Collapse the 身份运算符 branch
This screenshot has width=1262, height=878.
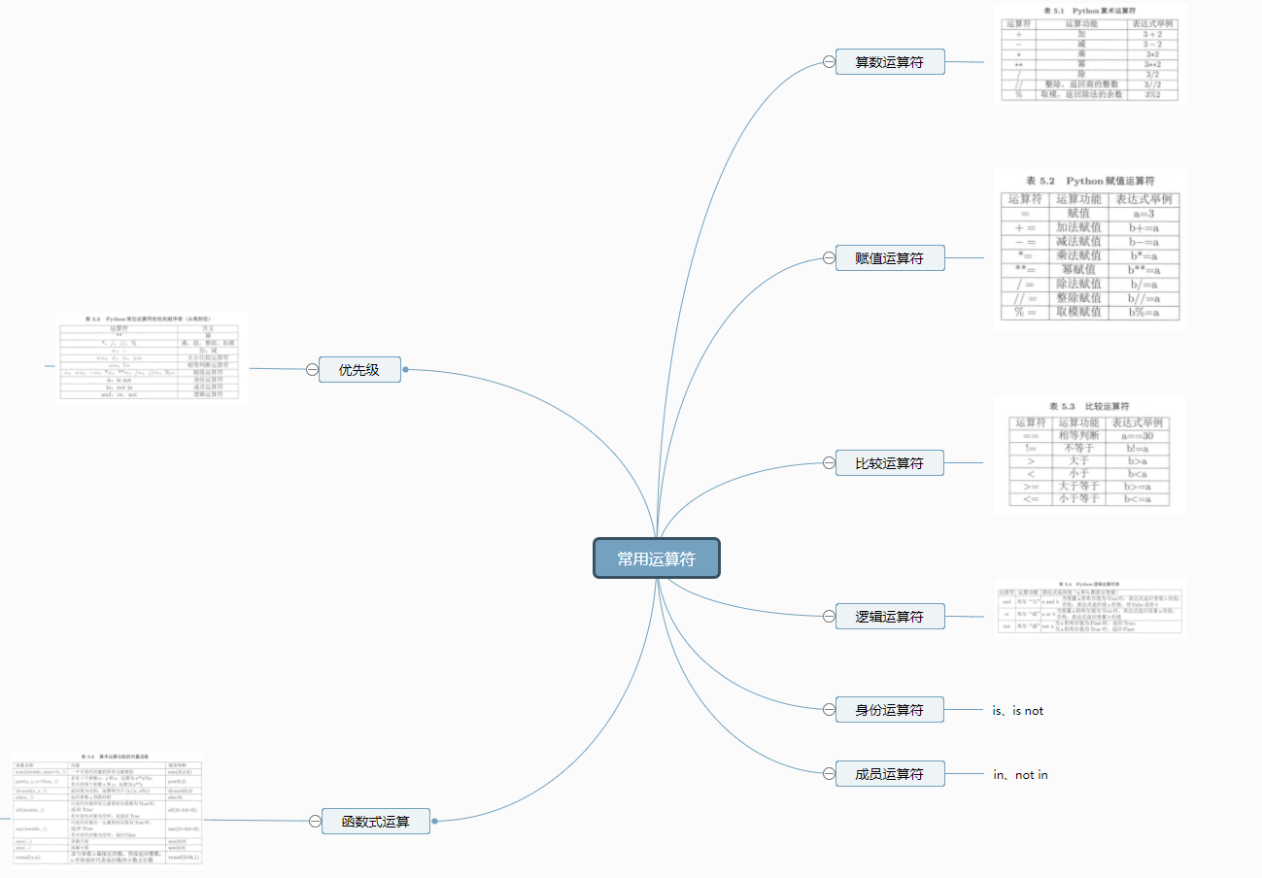point(829,710)
